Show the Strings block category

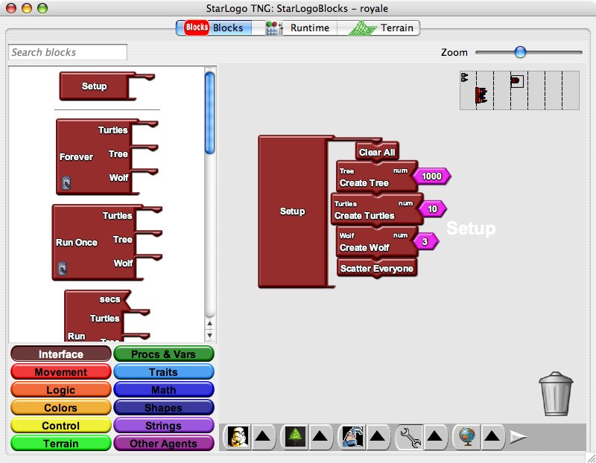[163, 425]
